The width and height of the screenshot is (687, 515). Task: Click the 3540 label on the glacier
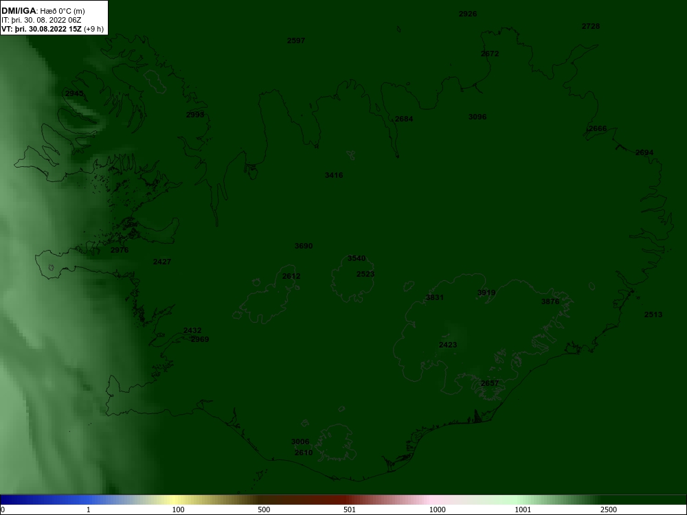pyautogui.click(x=356, y=259)
